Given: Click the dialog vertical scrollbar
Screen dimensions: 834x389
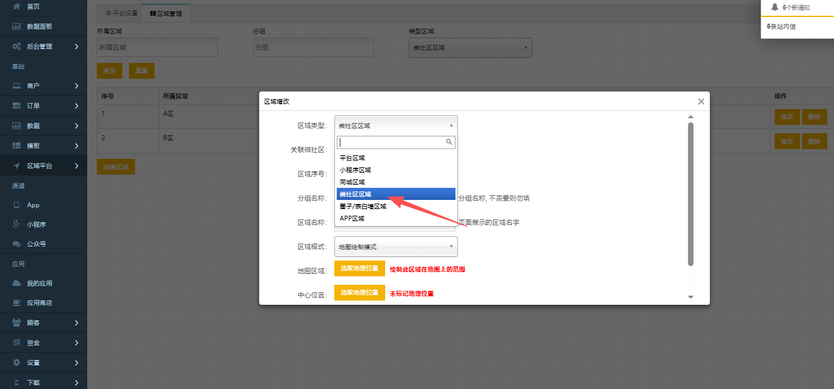Looking at the screenshot, I should point(690,194).
